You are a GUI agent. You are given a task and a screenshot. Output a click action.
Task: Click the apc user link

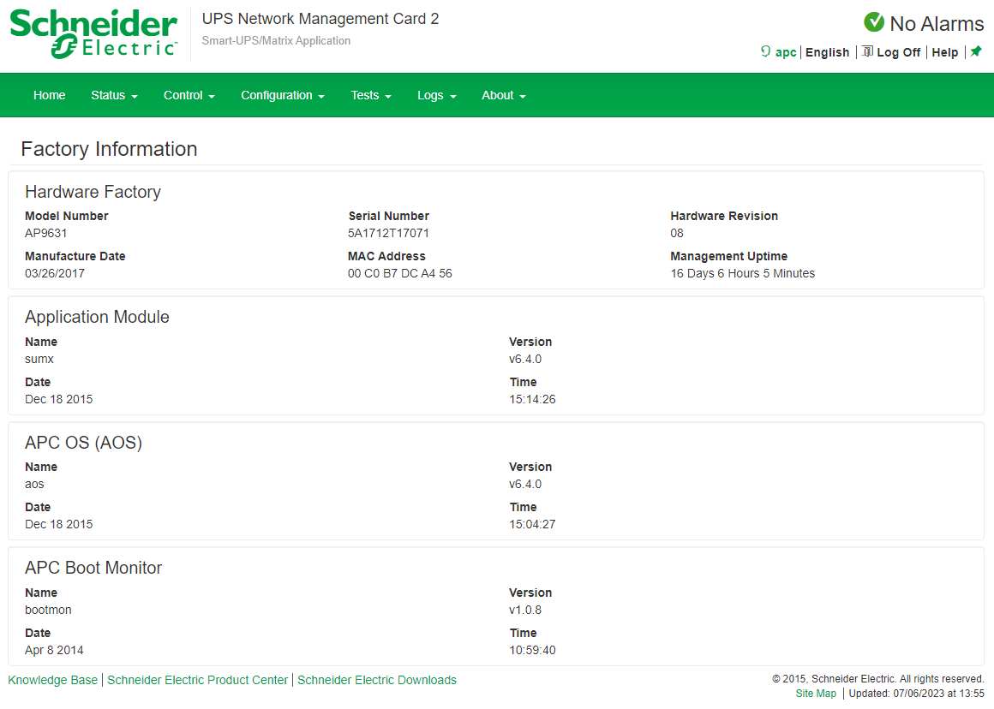786,52
